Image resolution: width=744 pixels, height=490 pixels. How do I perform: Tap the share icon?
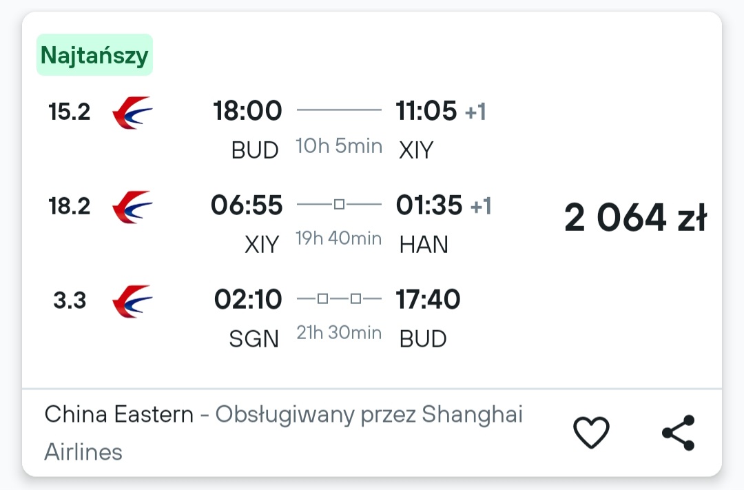pyautogui.click(x=679, y=433)
